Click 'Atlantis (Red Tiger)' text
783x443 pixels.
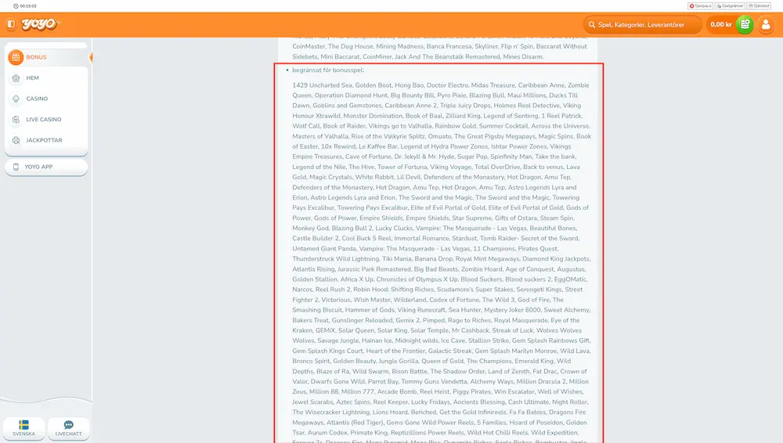355,423
